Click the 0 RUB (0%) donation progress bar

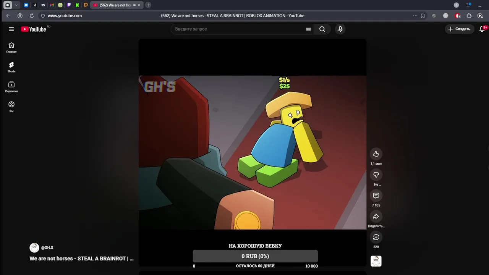tap(255, 256)
